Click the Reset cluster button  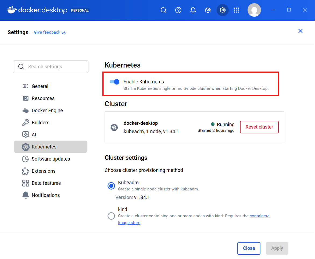click(x=259, y=127)
